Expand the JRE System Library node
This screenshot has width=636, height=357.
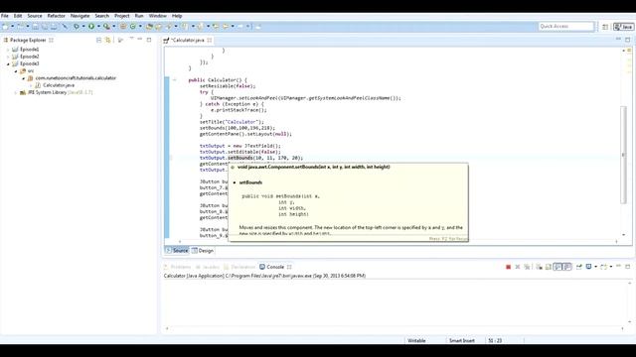click(x=16, y=92)
